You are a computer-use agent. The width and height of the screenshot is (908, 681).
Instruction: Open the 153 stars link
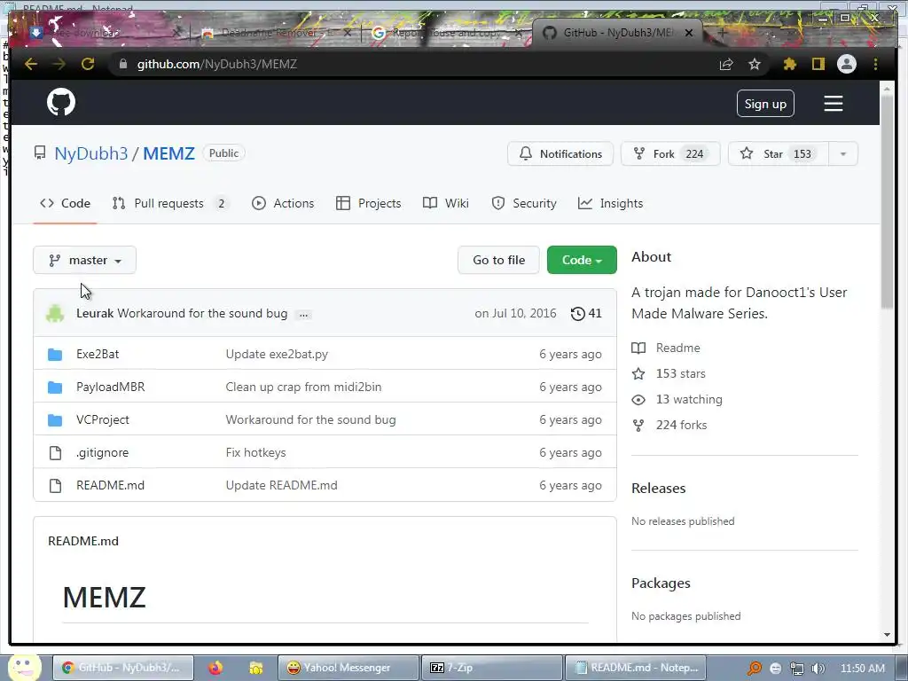click(x=669, y=373)
